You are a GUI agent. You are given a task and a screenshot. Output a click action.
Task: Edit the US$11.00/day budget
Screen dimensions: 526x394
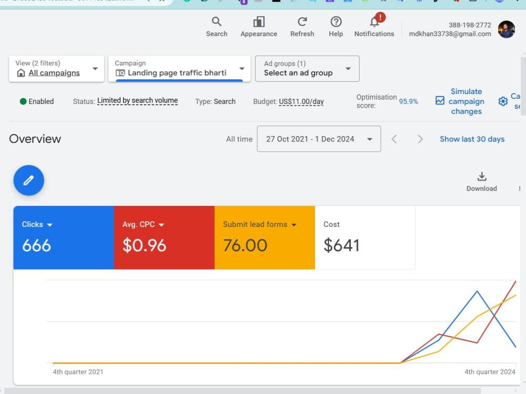click(301, 101)
